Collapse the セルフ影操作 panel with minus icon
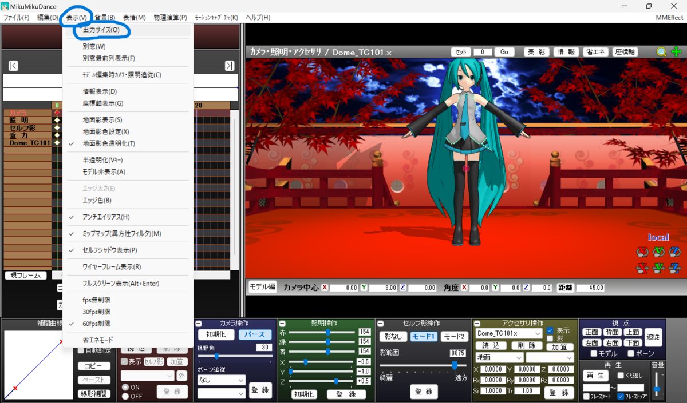Screen dimensions: 687x403 coord(380,324)
